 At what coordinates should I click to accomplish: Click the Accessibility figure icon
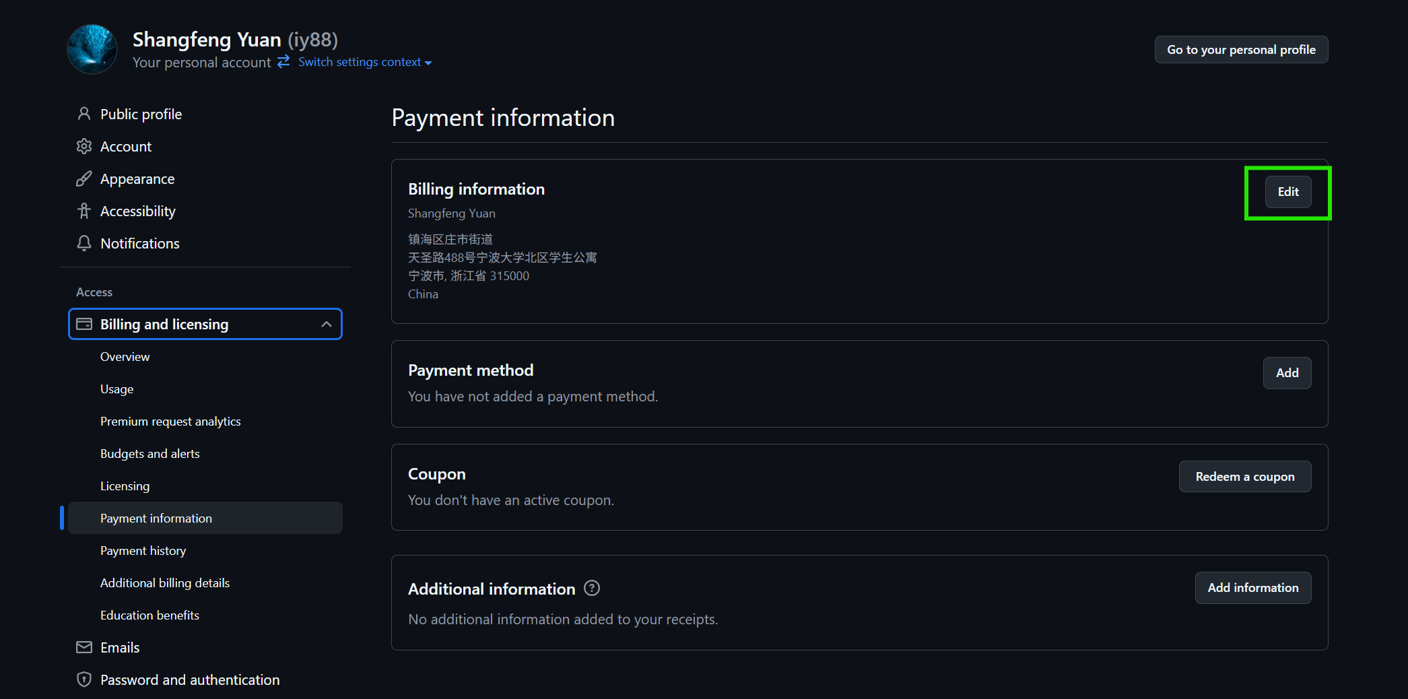(84, 211)
